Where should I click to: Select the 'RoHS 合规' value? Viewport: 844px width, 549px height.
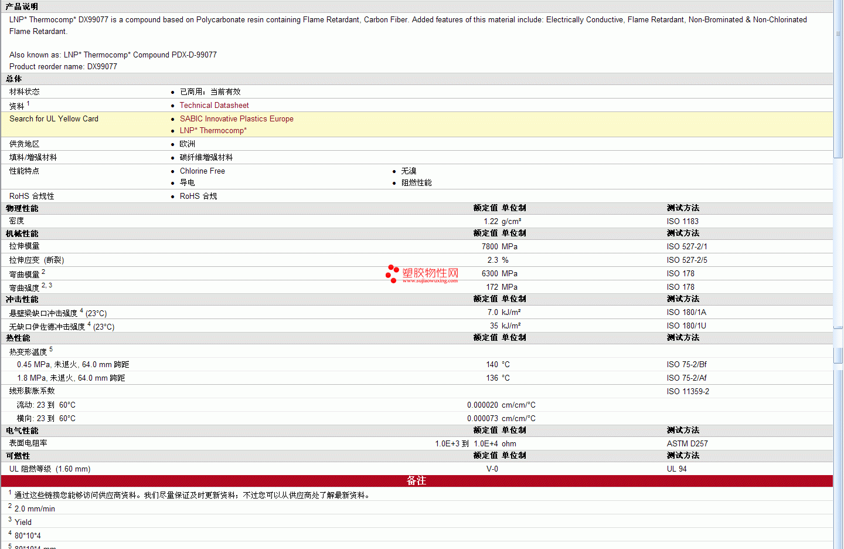coord(198,196)
